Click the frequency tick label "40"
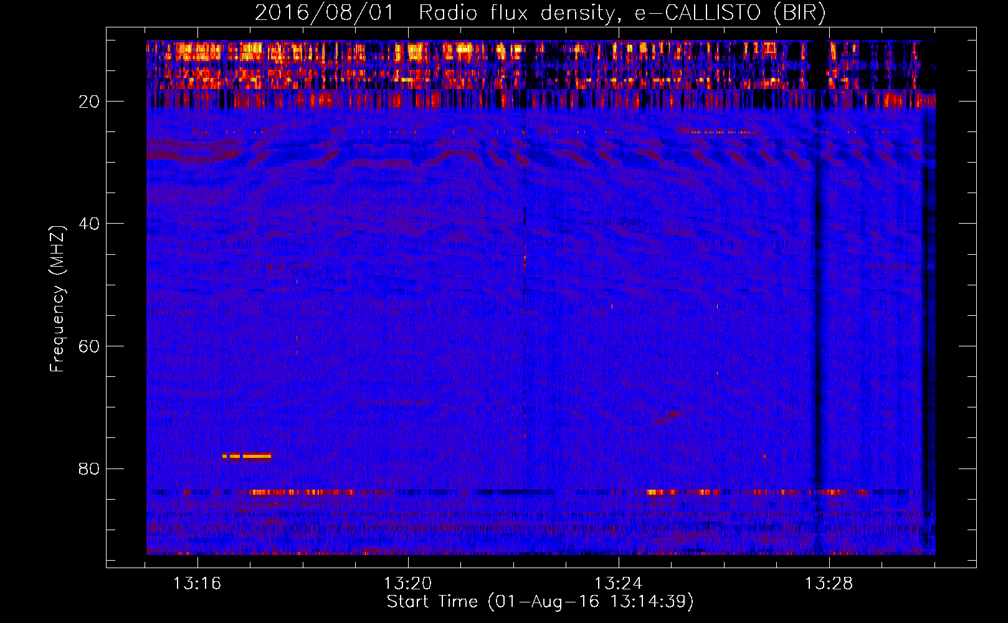Image resolution: width=1008 pixels, height=623 pixels. click(x=89, y=224)
